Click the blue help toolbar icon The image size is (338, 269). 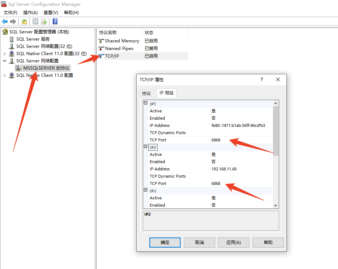(x=55, y=21)
